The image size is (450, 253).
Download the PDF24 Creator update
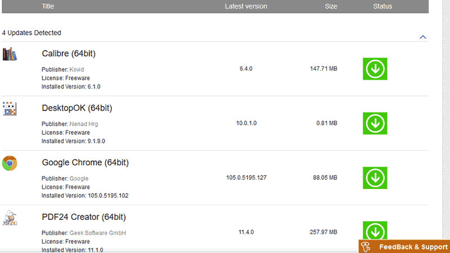(375, 231)
